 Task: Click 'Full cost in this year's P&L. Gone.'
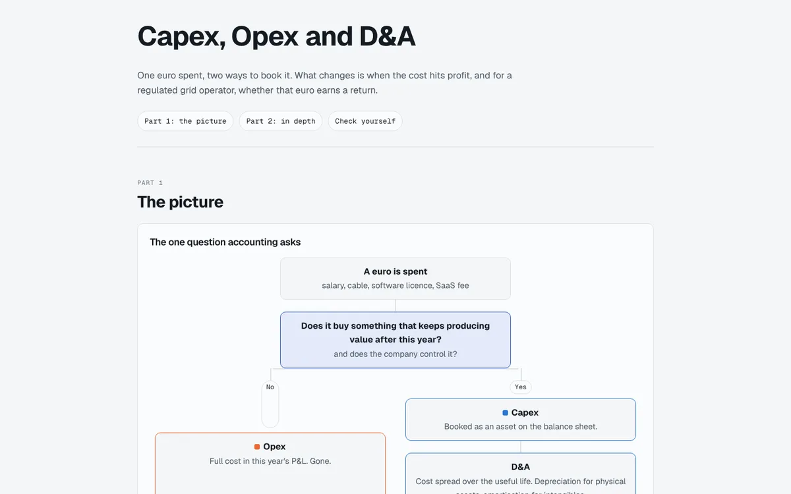click(270, 461)
